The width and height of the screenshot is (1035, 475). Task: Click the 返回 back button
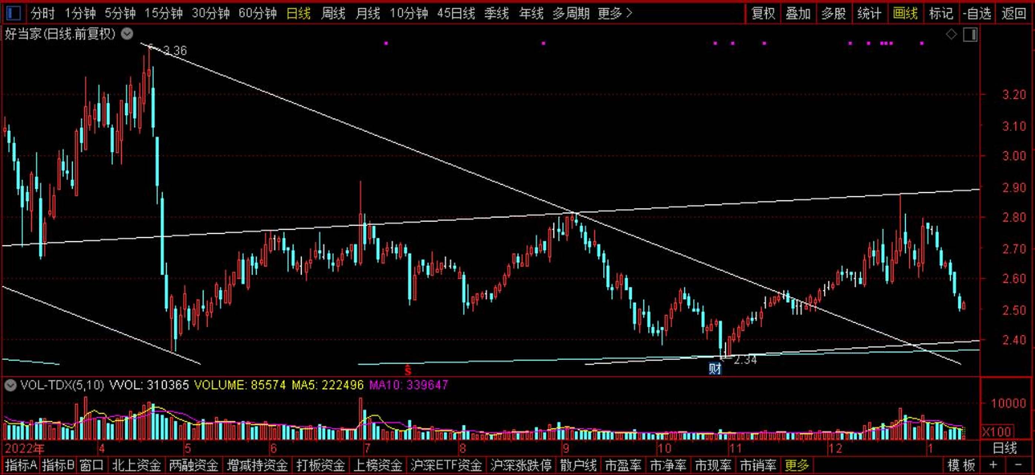1013,13
